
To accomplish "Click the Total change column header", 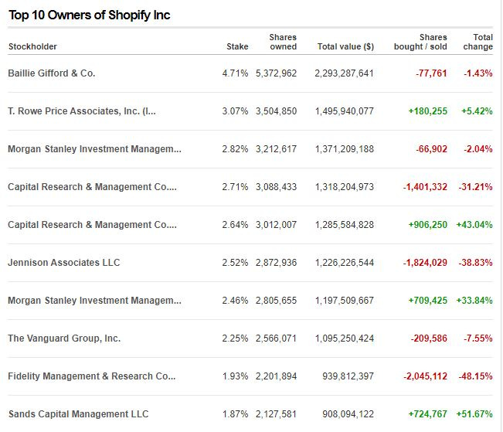I will click(x=478, y=42).
